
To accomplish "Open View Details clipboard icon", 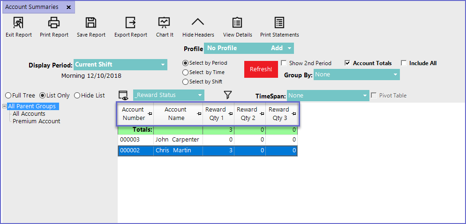I will pos(237,22).
